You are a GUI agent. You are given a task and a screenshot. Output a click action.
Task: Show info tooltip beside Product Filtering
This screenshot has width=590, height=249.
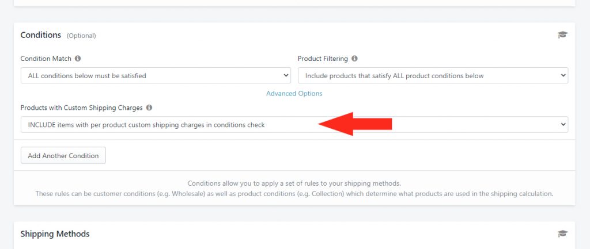tap(354, 59)
